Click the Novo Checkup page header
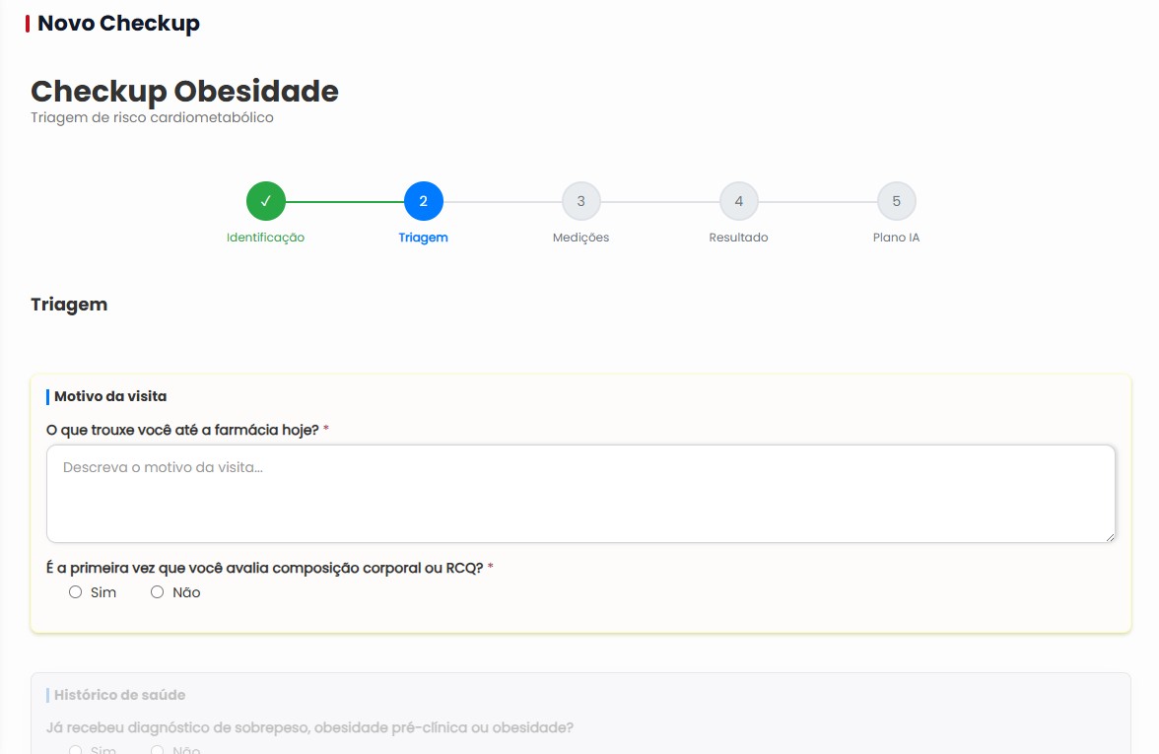Screen dimensions: 1159x754 [118, 23]
